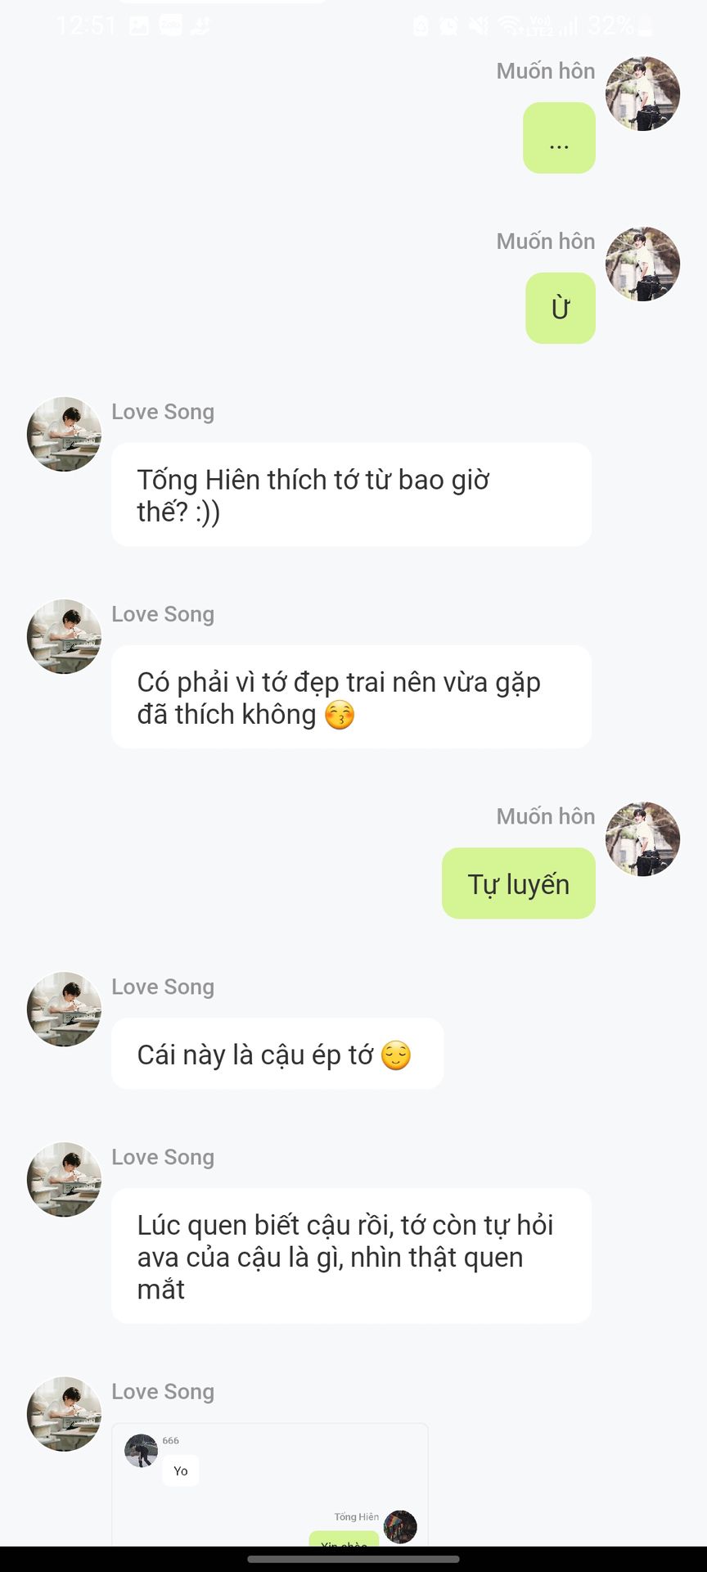Tap the "Cái này là cậu ép tớ" message
This screenshot has height=1572, width=707.
277,1054
